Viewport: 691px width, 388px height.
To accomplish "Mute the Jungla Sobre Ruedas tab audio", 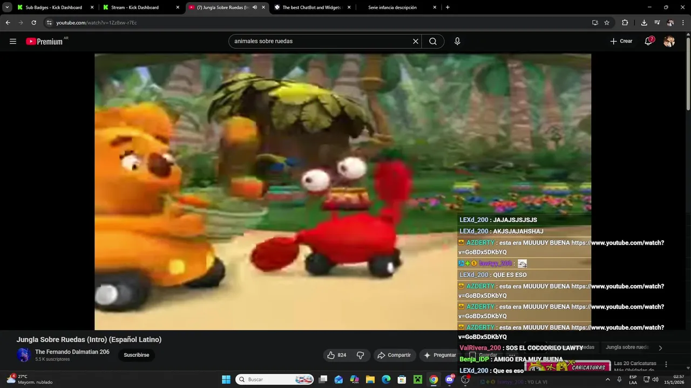I will (x=255, y=8).
